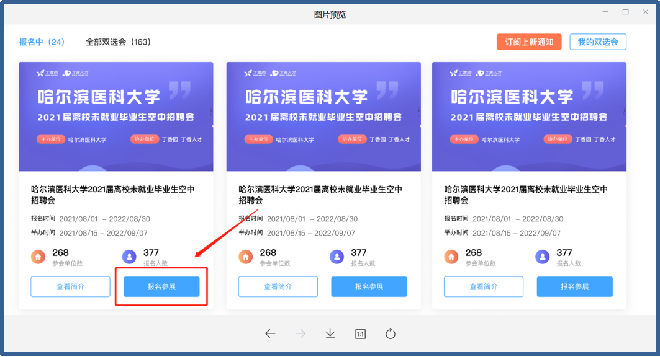The image size is (660, 357).
Task: Click the person icon on the leftmost card
Action: 130,256
